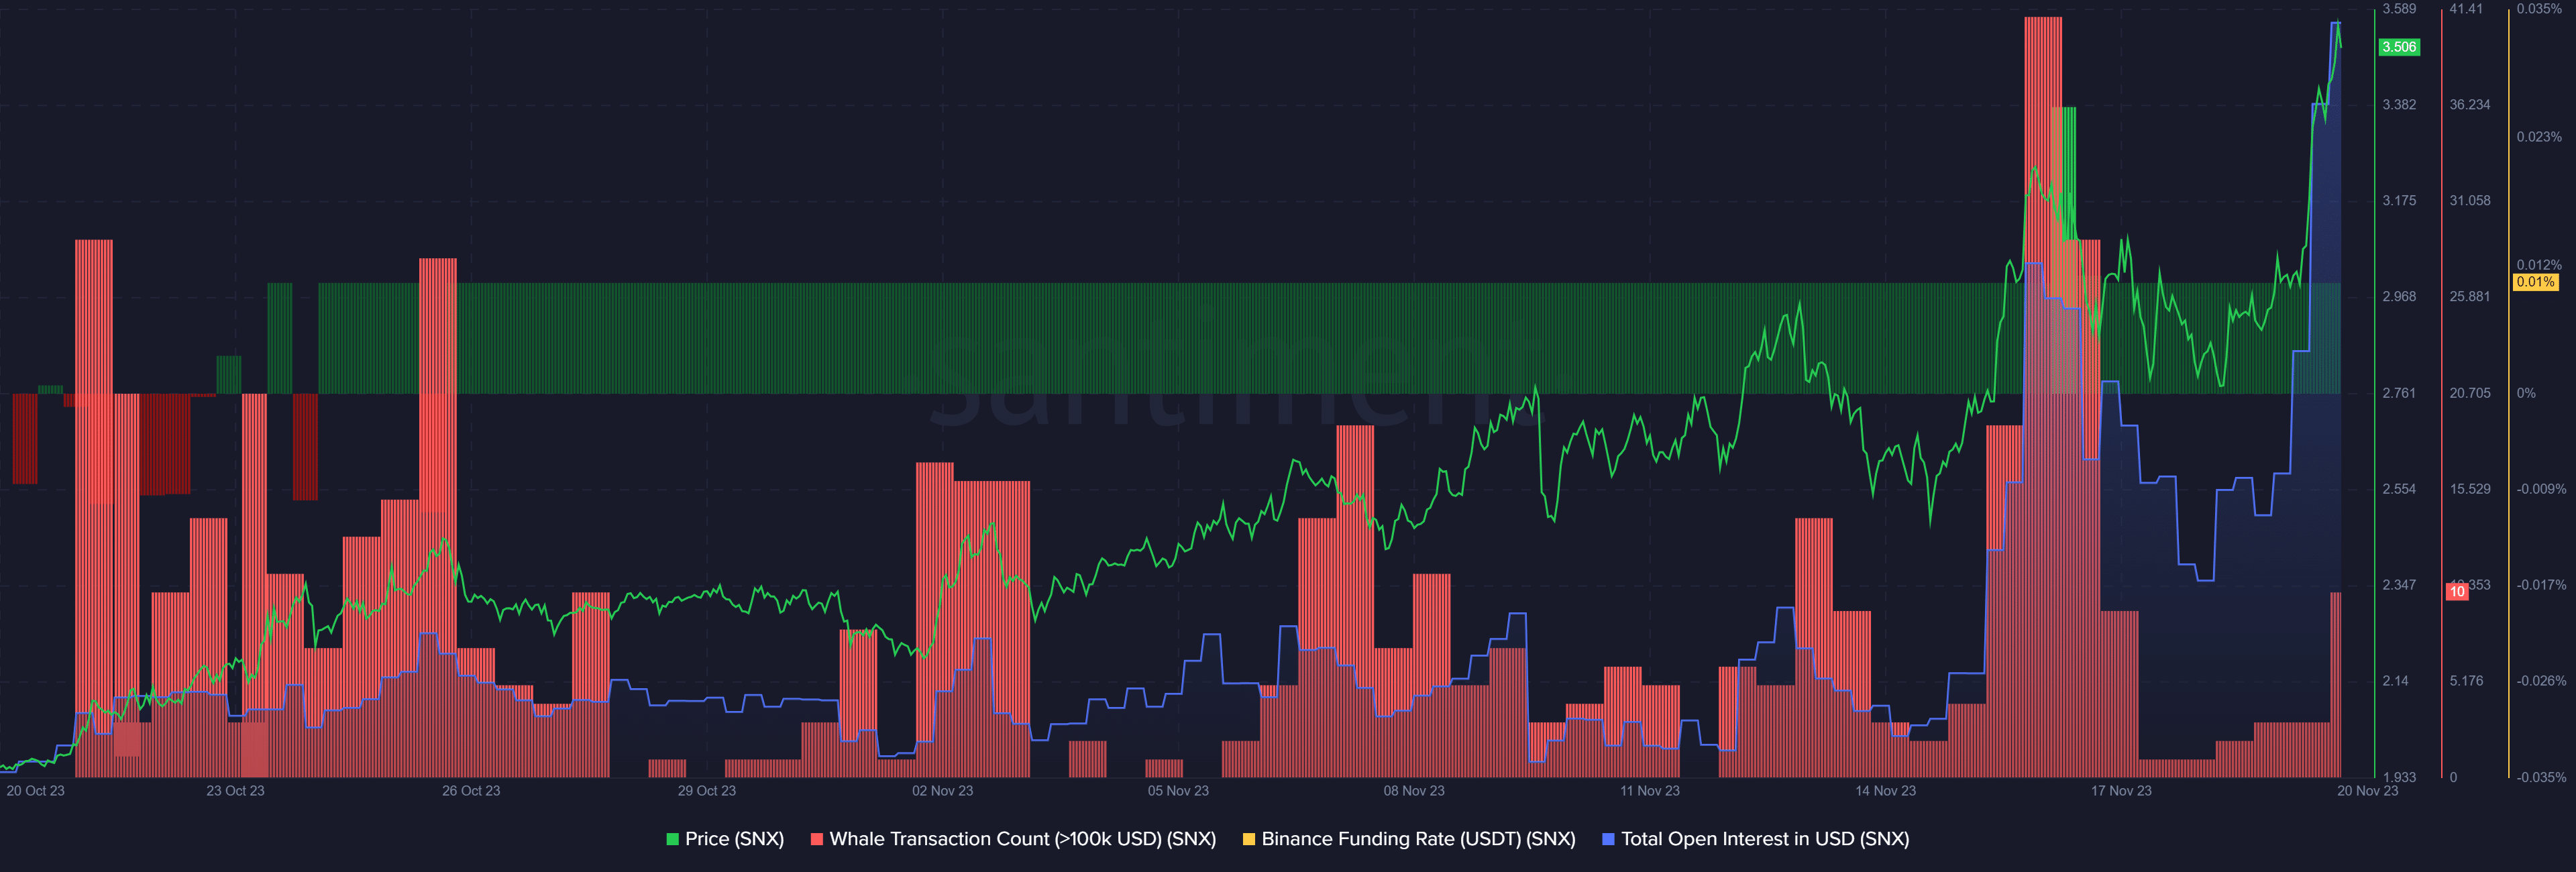
Task: Click the -0.026% funding axis value
Action: pyautogui.click(x=2541, y=681)
